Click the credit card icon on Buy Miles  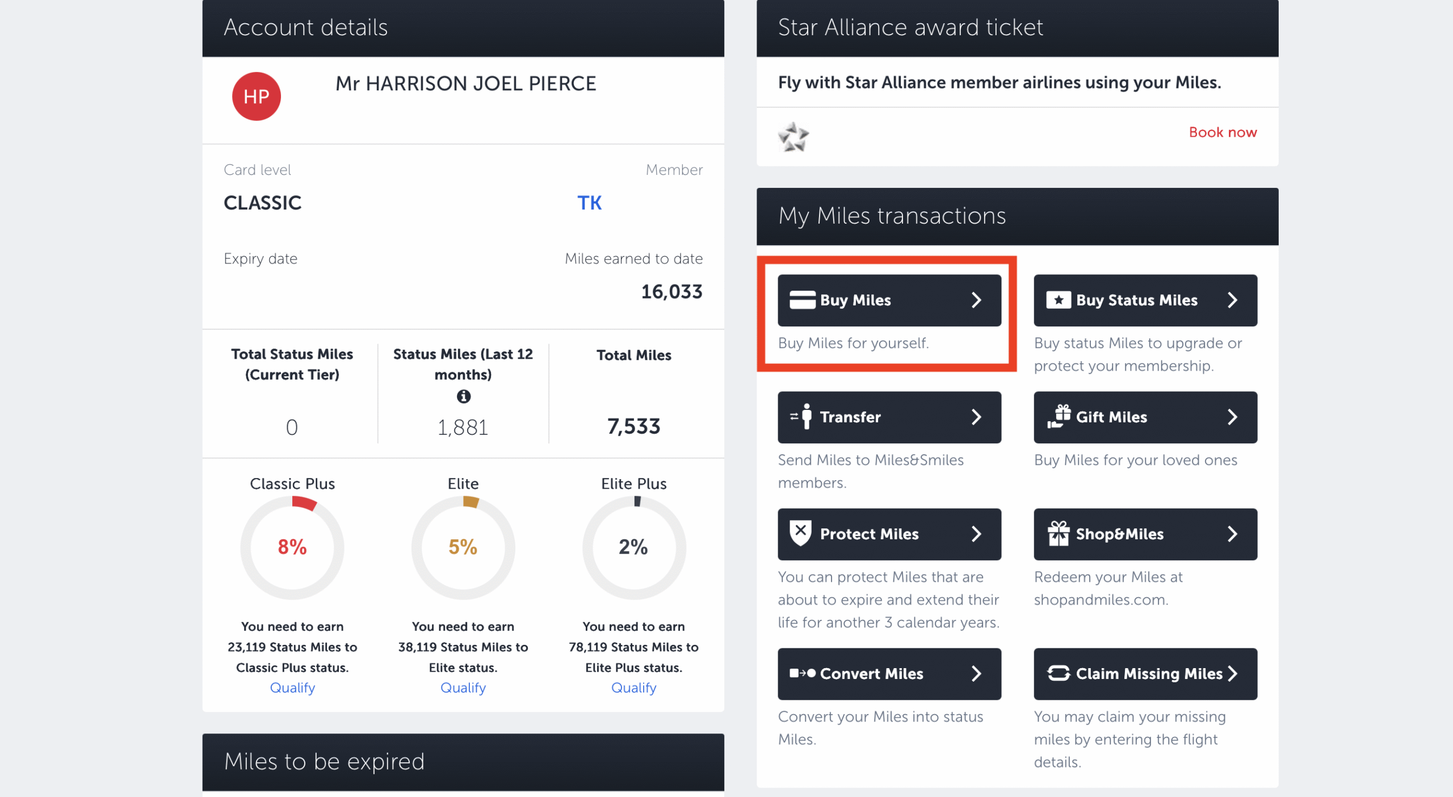[x=802, y=300]
